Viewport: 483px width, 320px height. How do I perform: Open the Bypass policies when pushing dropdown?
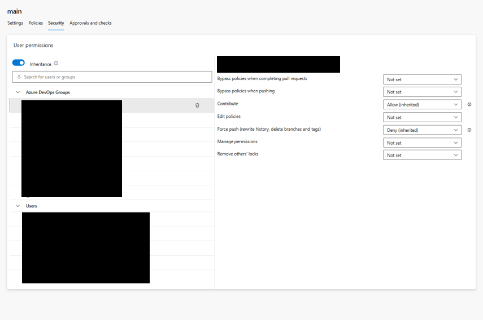click(422, 92)
